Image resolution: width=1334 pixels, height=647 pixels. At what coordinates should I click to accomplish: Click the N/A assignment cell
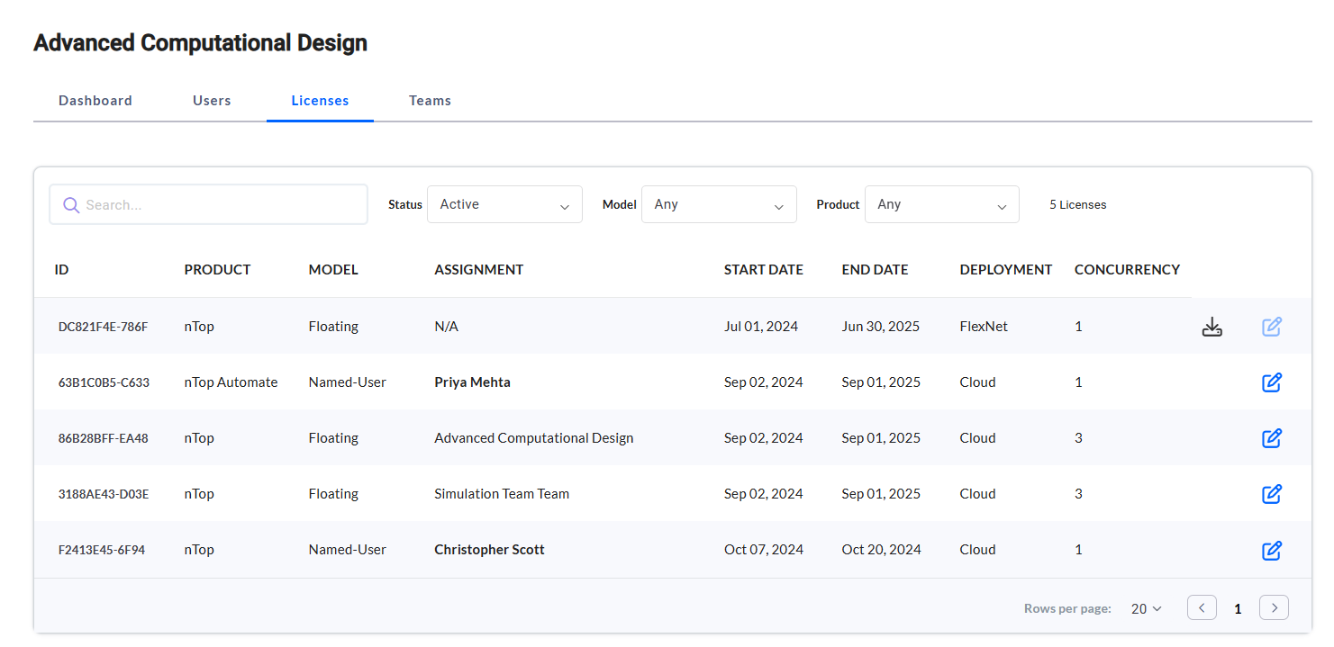(x=446, y=327)
